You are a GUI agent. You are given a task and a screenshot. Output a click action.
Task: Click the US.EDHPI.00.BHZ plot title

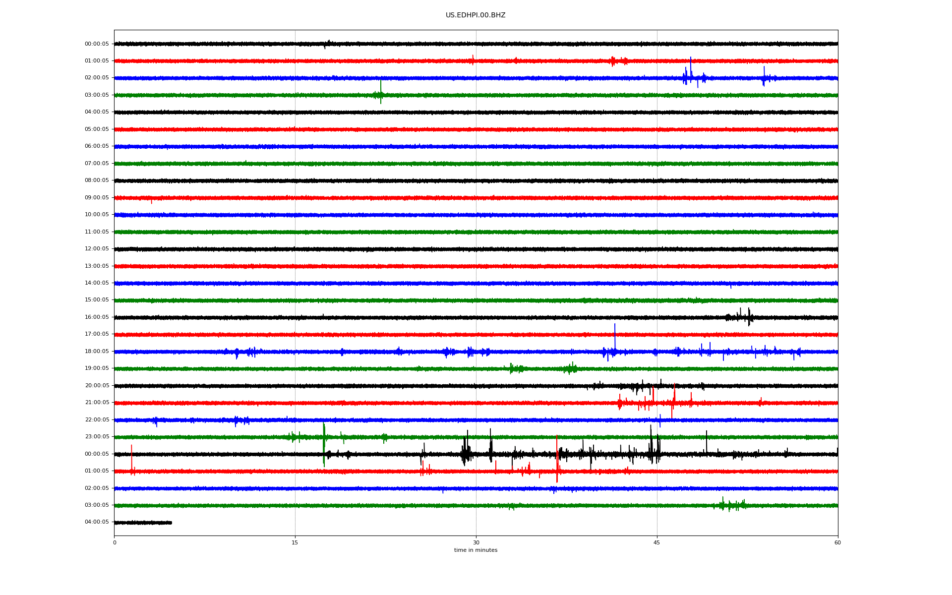pyautogui.click(x=475, y=15)
